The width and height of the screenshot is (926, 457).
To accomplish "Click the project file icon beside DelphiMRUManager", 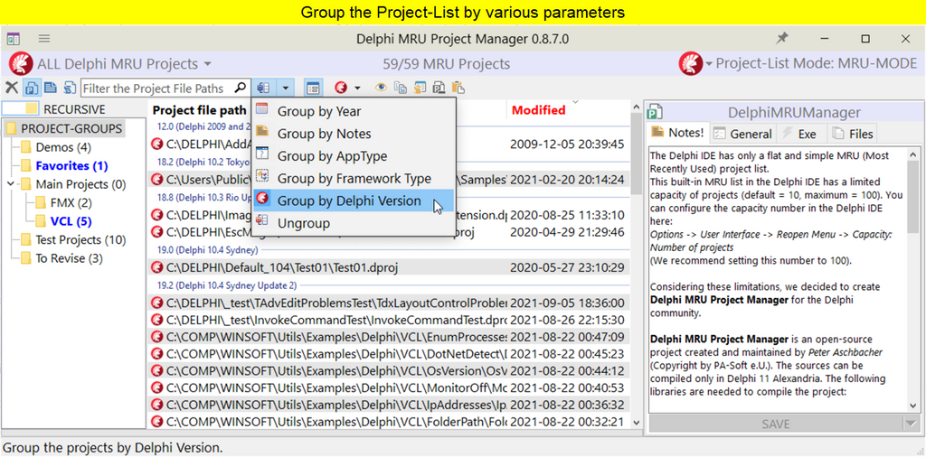I will (x=656, y=112).
